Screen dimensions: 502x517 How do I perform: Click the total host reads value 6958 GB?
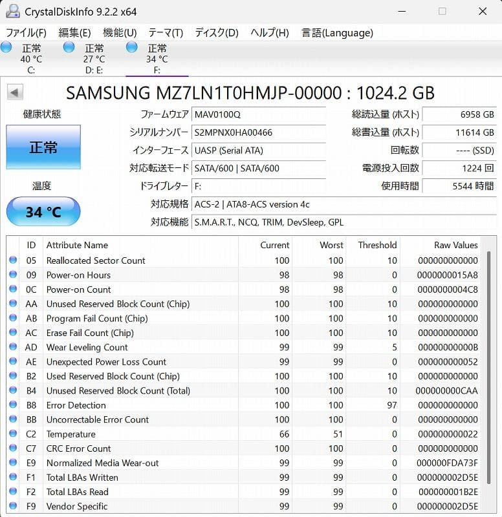pos(459,114)
